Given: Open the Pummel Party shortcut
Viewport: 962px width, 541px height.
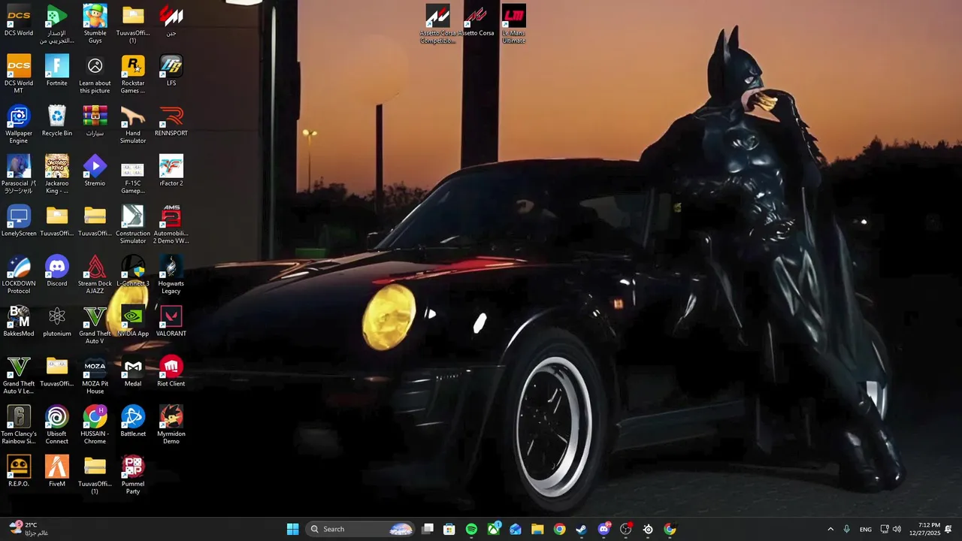Looking at the screenshot, I should tap(133, 475).
